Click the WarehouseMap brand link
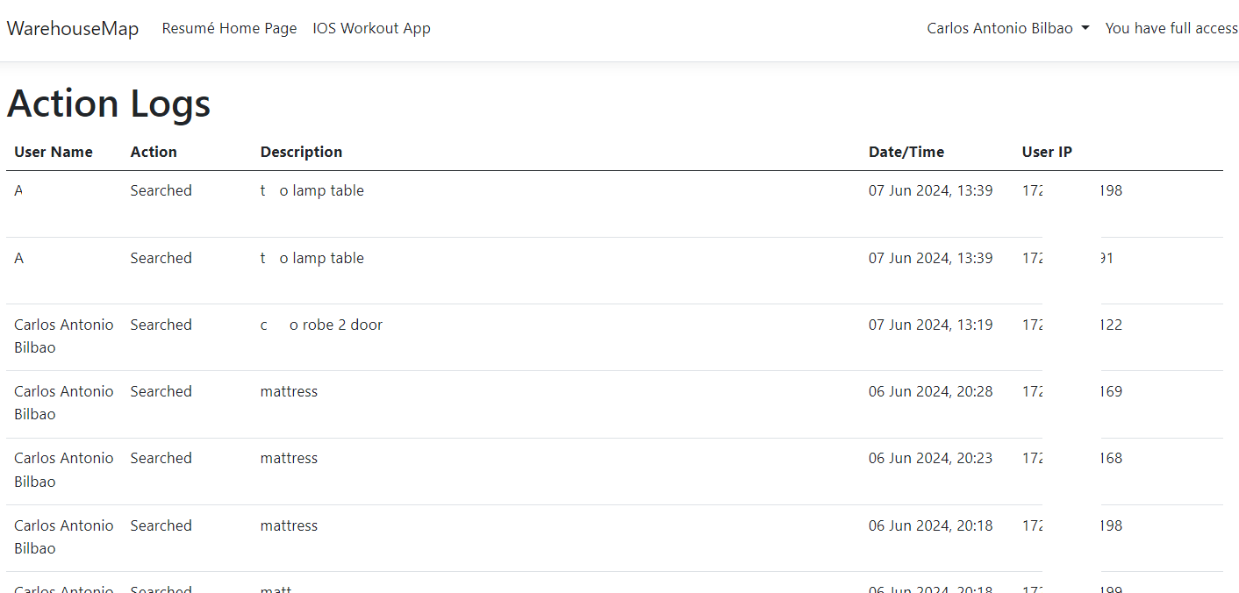Viewport: 1239px width, 593px height. coord(73,28)
